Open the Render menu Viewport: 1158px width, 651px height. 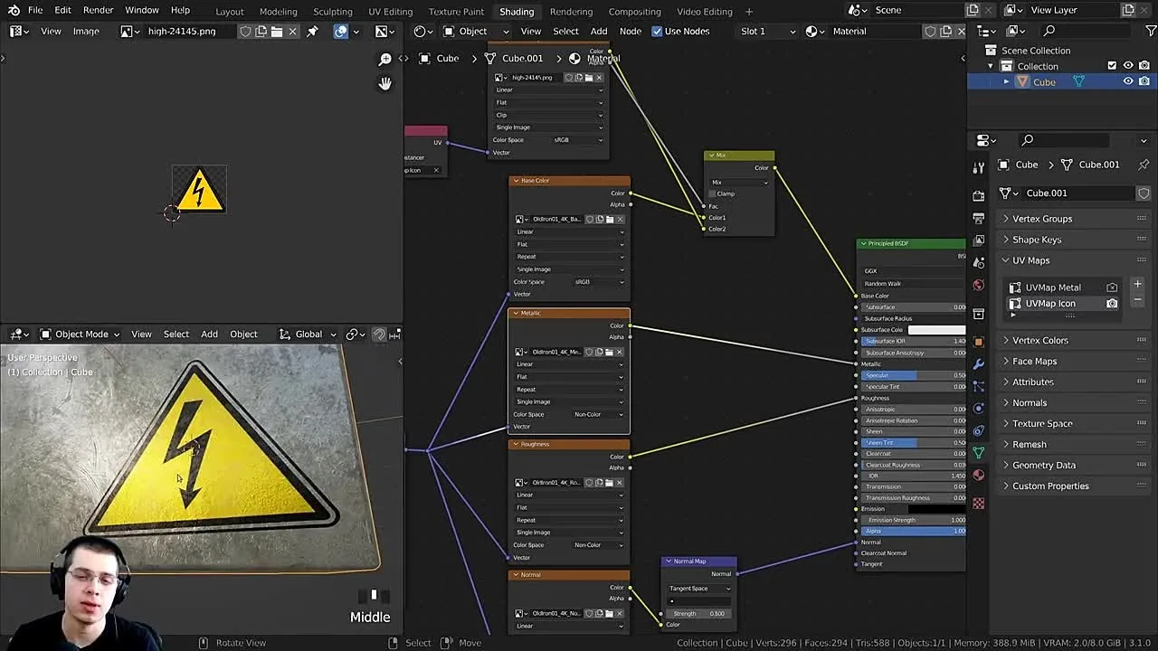(x=99, y=10)
